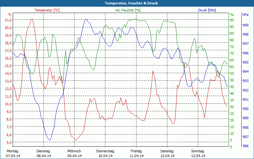This screenshot has height=159, width=254.
Task: Click the '50' humidity axis value
Action: (x=232, y=80)
